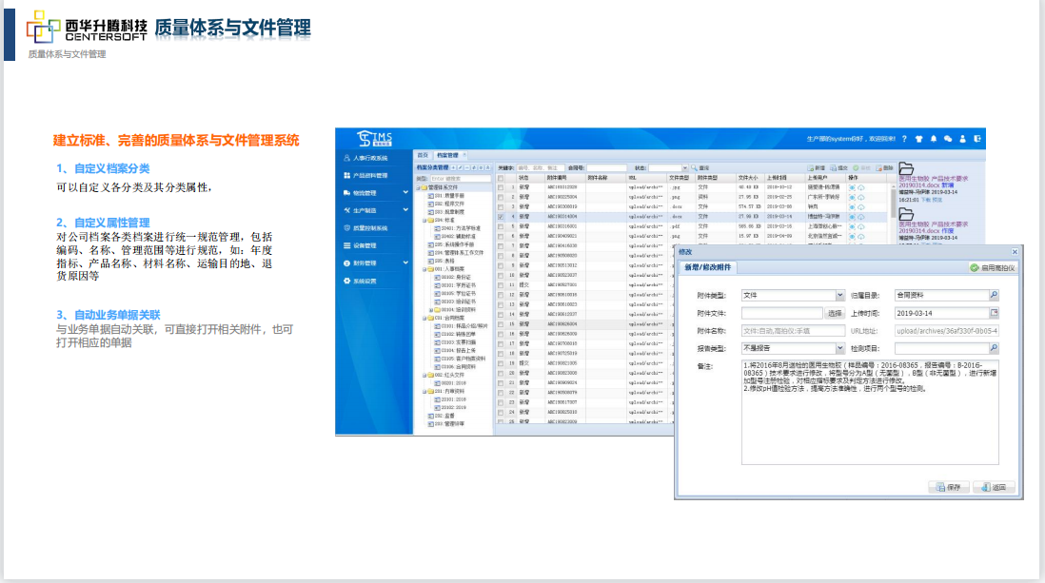The width and height of the screenshot is (1045, 583).
Task: Open the theme shirt icon in header
Action: [919, 139]
